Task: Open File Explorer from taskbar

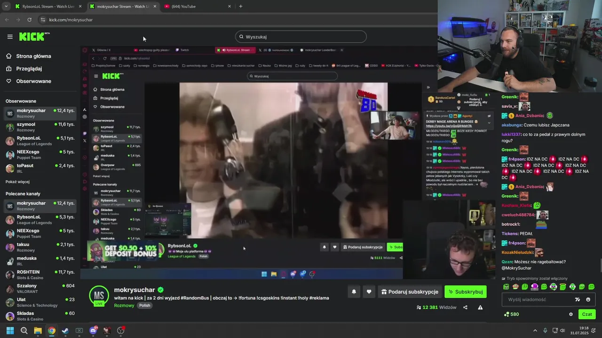Action: click(38, 330)
